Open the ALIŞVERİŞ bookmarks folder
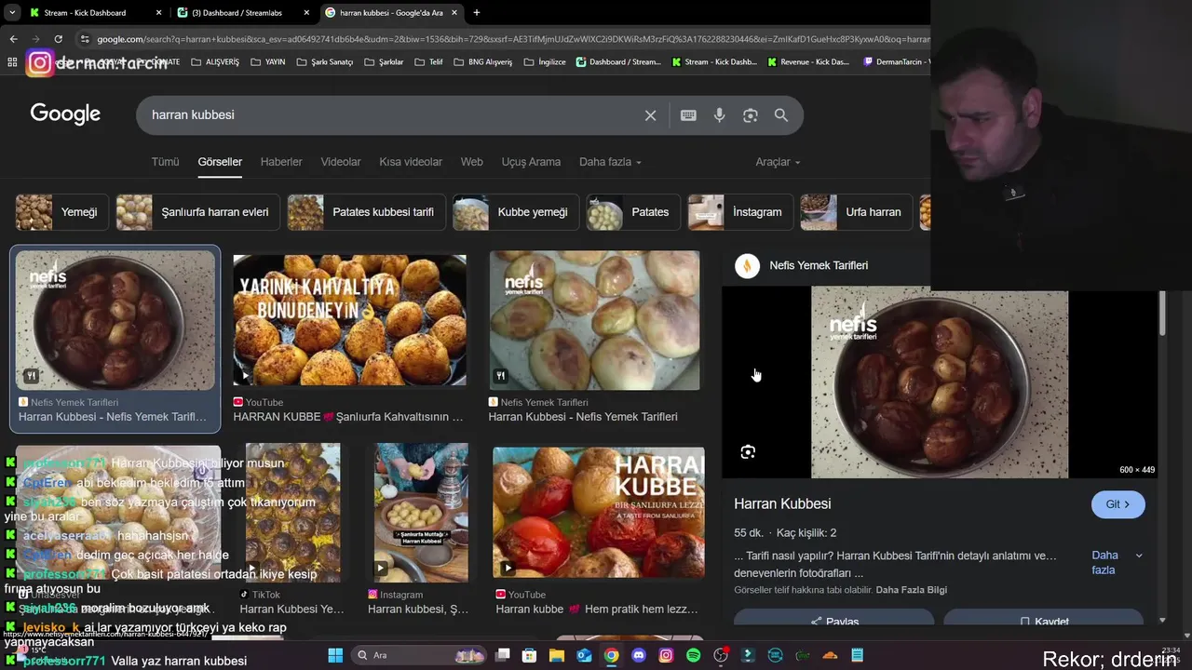Screen dimensions: 1192x670 point(215,62)
